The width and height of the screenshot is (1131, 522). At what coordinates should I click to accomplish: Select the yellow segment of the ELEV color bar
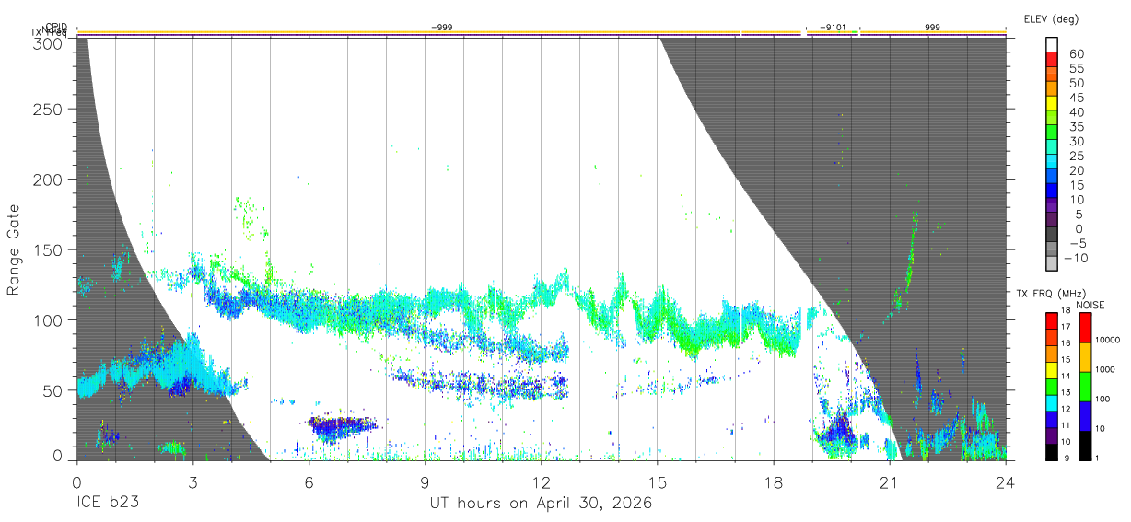[x=1053, y=102]
